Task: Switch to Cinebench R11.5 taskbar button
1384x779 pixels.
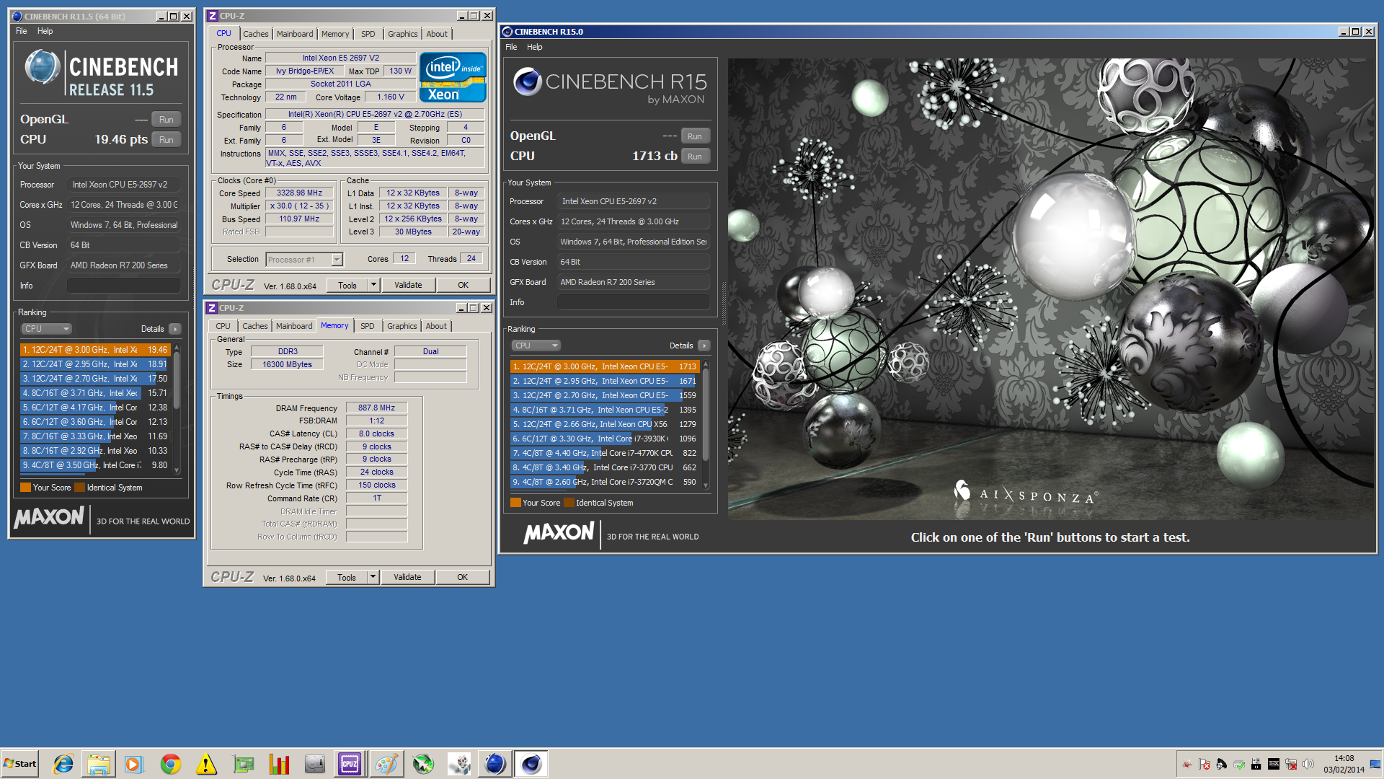Action: pos(495,764)
